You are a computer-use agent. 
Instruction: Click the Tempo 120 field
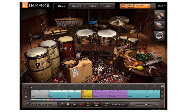click(x=97, y=105)
